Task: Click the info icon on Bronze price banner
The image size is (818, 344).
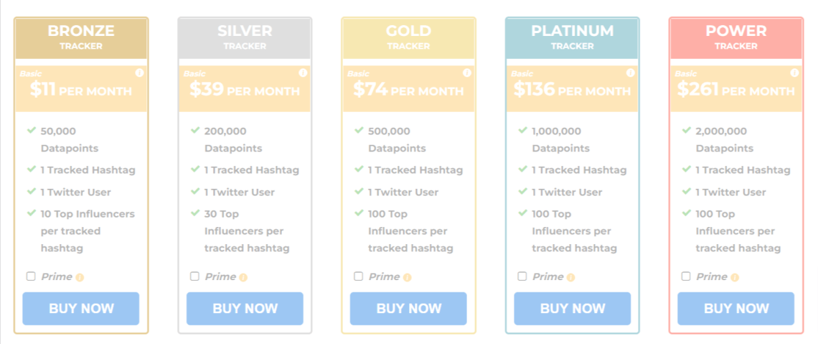Action: point(139,73)
